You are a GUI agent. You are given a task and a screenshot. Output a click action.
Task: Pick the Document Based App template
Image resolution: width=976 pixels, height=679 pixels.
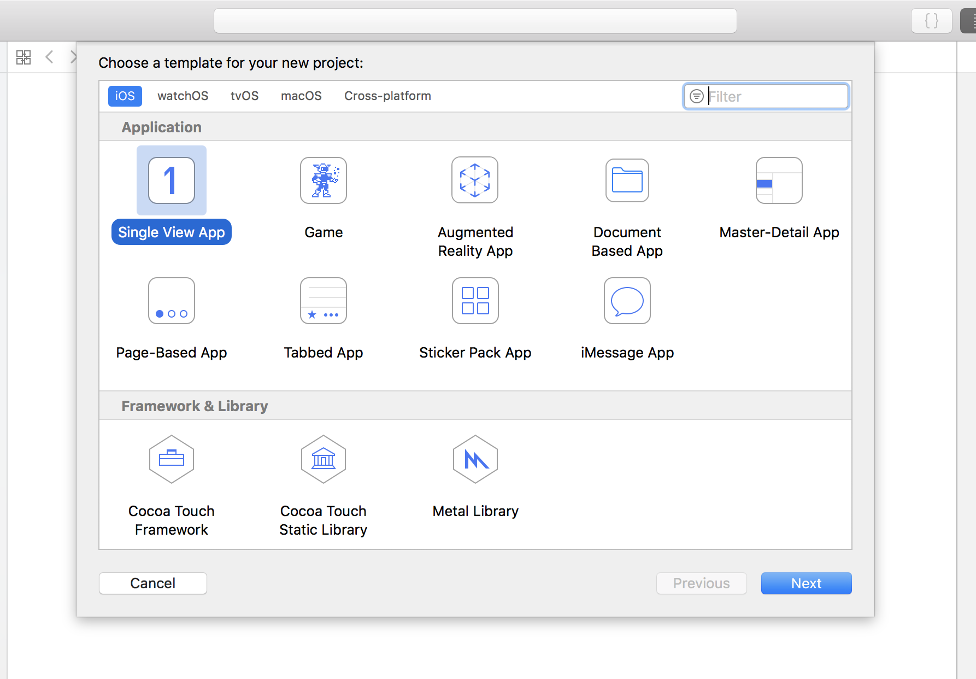[627, 180]
